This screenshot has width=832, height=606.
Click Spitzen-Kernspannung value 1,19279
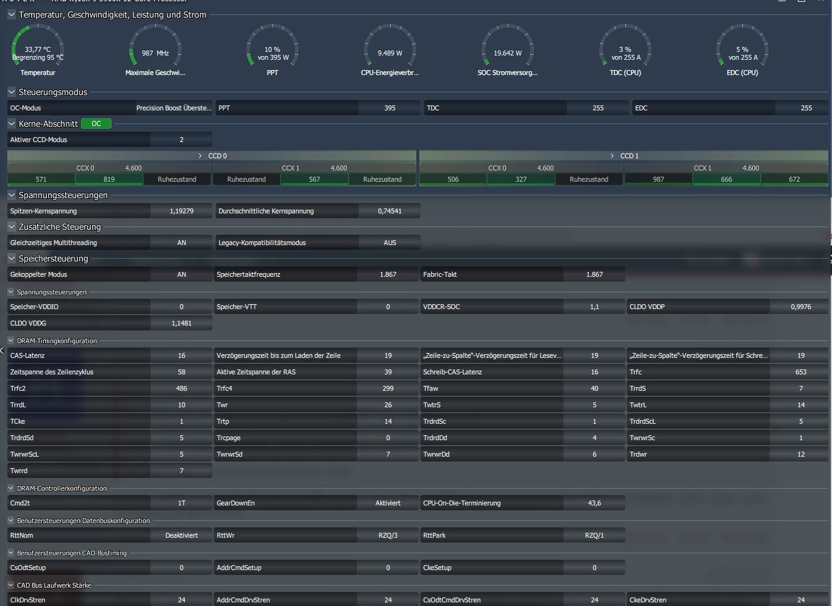tap(182, 211)
